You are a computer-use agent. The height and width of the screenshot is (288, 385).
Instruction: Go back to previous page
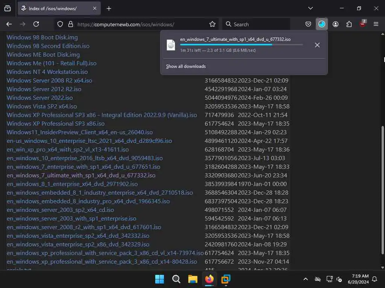(9, 24)
